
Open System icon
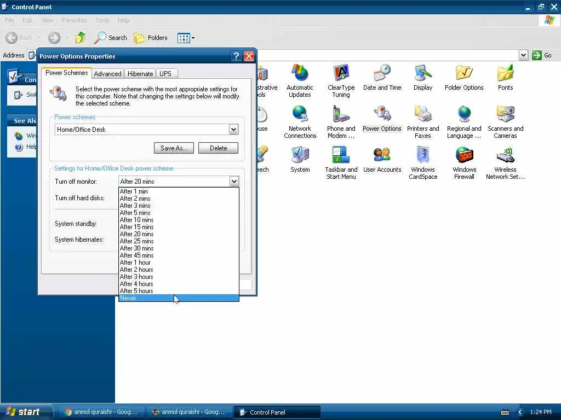[x=300, y=160]
